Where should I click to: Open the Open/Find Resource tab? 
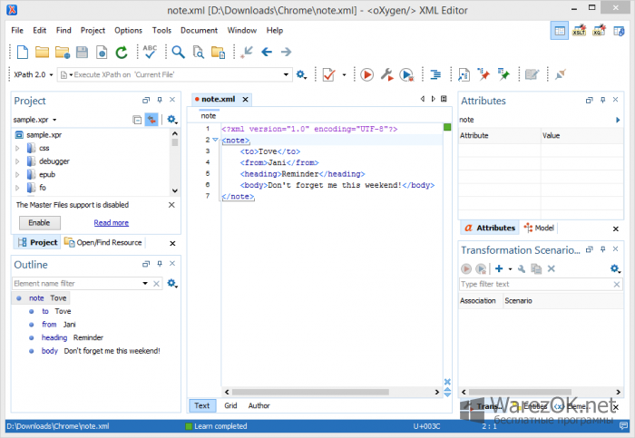(x=103, y=242)
